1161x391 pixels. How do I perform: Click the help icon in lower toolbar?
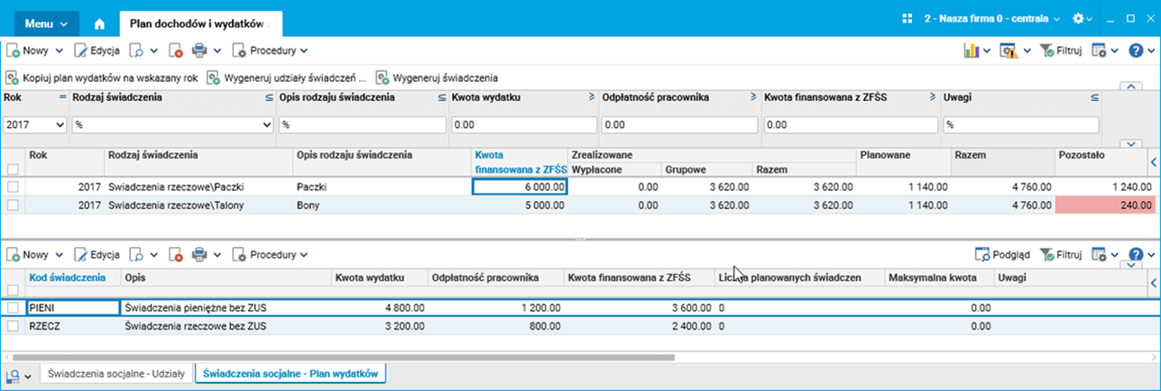pyautogui.click(x=1136, y=255)
